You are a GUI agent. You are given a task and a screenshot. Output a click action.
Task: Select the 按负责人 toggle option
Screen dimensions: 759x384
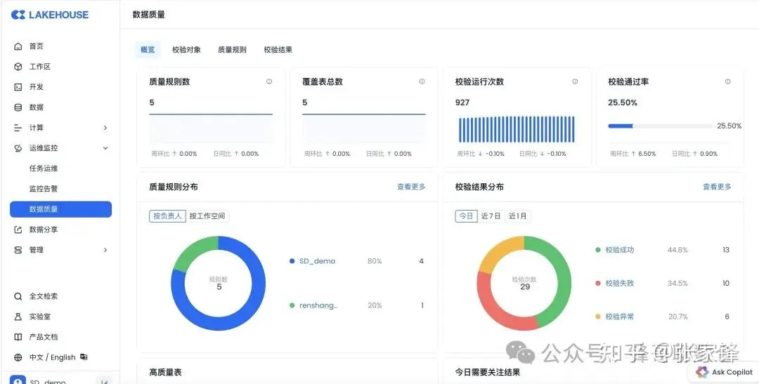[167, 216]
